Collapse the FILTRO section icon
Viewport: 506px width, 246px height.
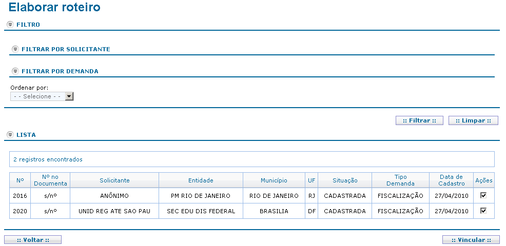point(10,25)
